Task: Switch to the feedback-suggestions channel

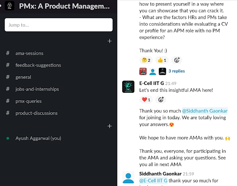Action: click(38, 65)
